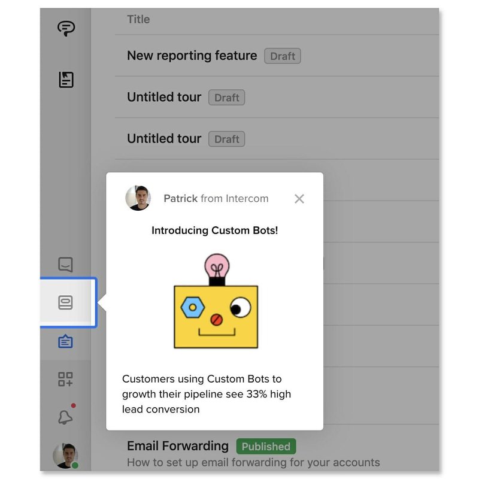Screen dimensions: 479x479
Task: Click Patrick's avatar in the popup header
Action: pos(138,198)
